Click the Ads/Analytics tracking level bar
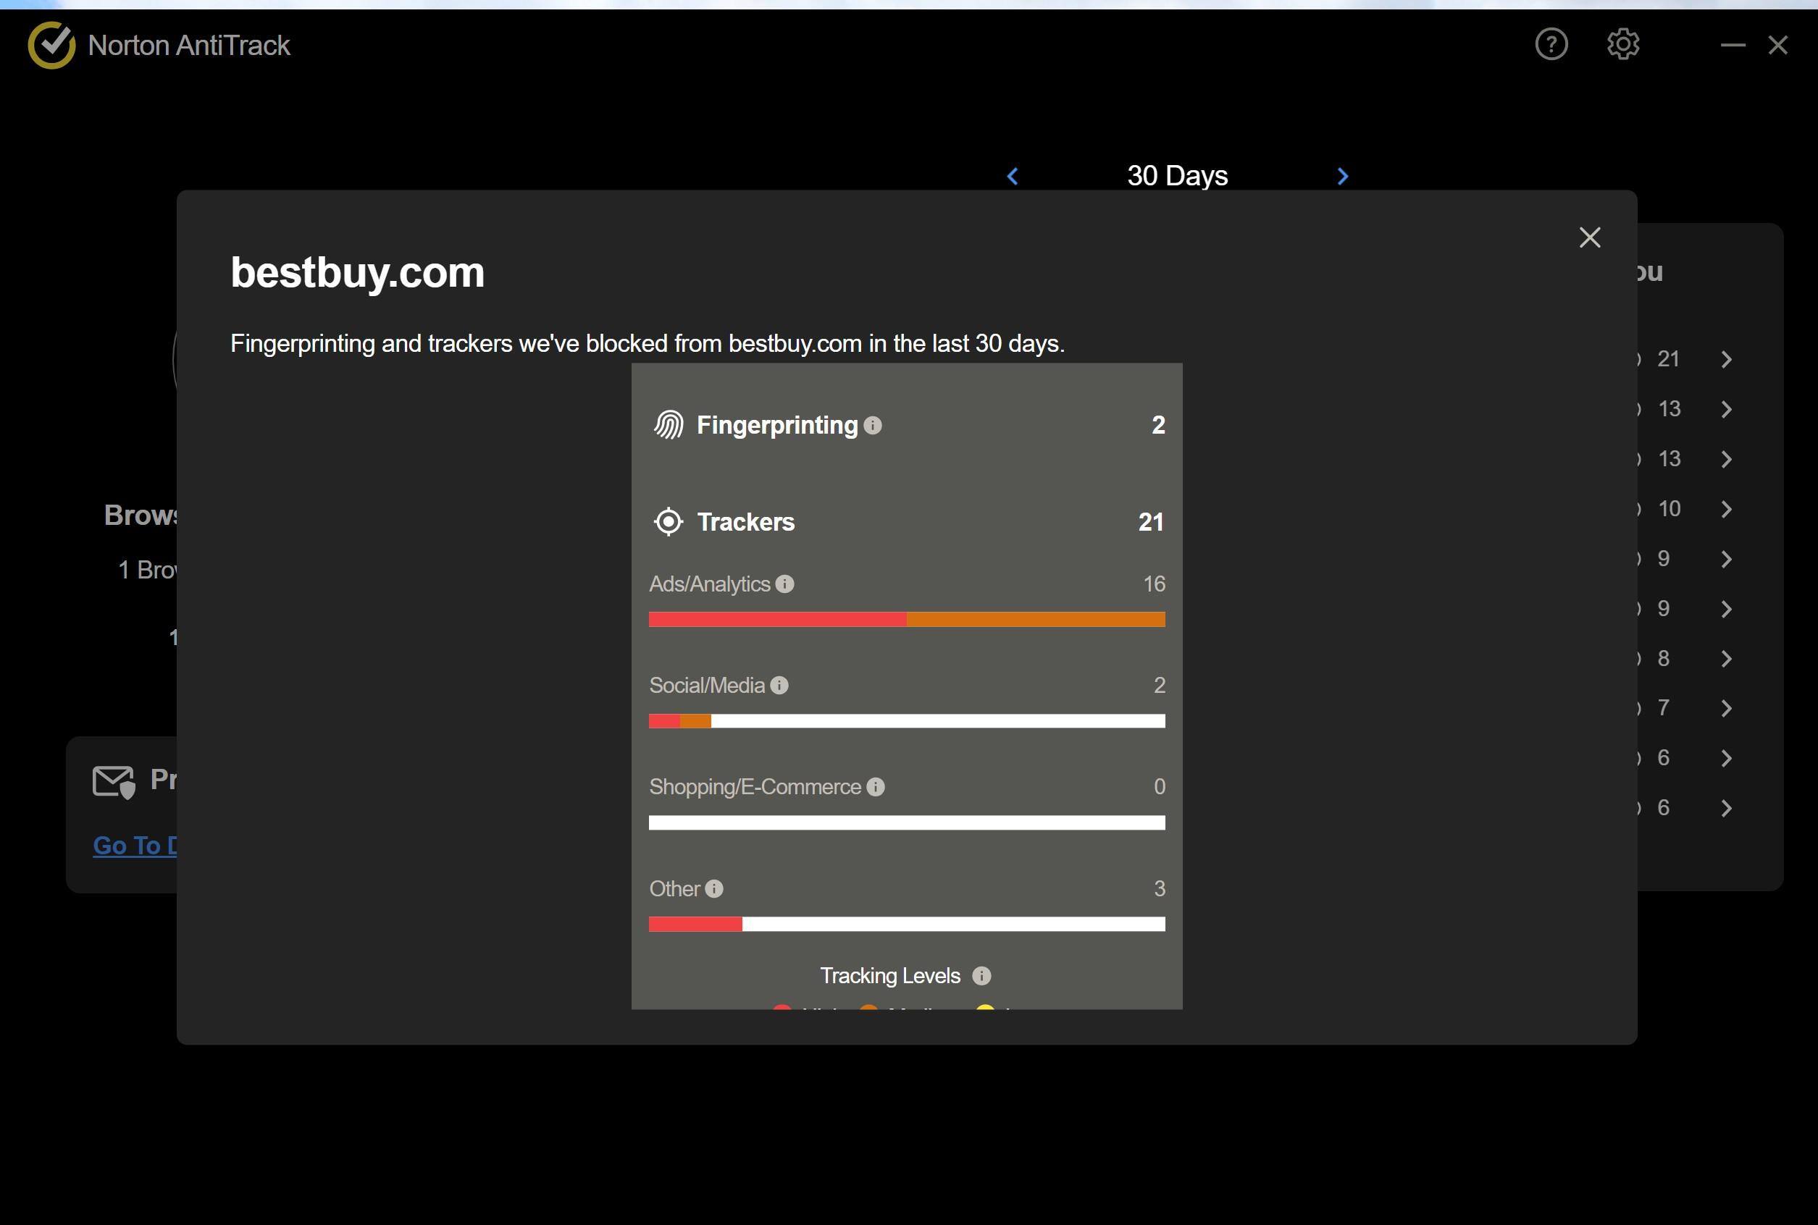 pos(907,620)
